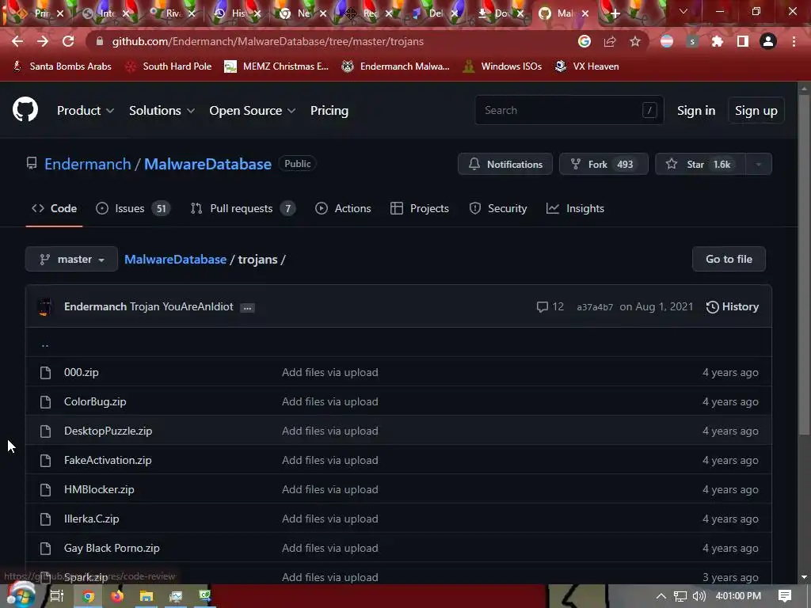The width and height of the screenshot is (811, 608).
Task: Focus the GitHub search field
Action: [x=569, y=110]
